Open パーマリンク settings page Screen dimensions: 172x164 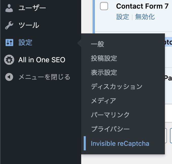tap(110, 115)
